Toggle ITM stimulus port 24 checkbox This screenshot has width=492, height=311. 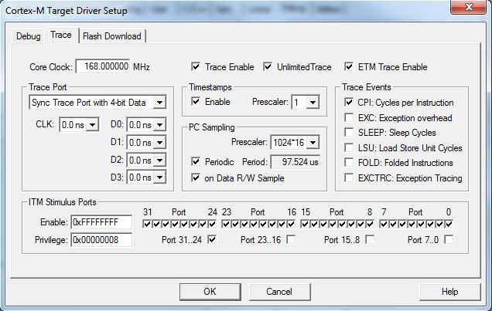click(x=212, y=224)
